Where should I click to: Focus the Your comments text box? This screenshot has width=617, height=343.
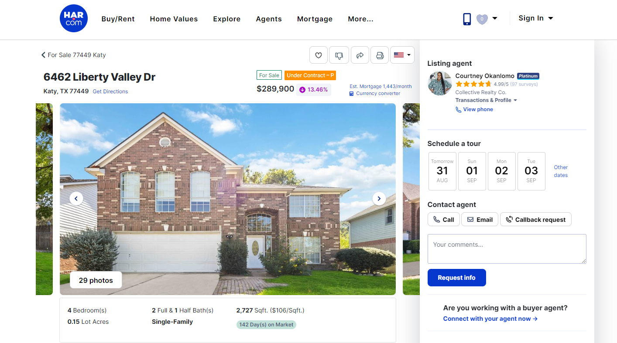coord(507,249)
